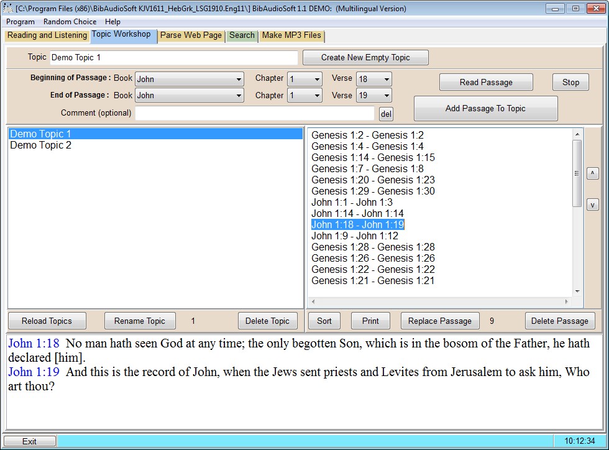609x450 pixels.
Task: Switch to Make MP3 Files tab
Action: coord(291,35)
